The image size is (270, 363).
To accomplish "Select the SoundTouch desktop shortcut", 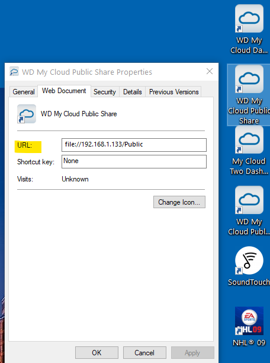I will tap(249, 266).
